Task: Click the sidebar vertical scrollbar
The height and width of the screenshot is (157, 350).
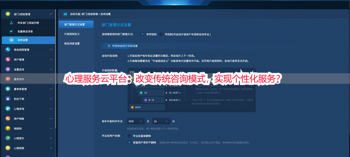Action: click(56, 69)
